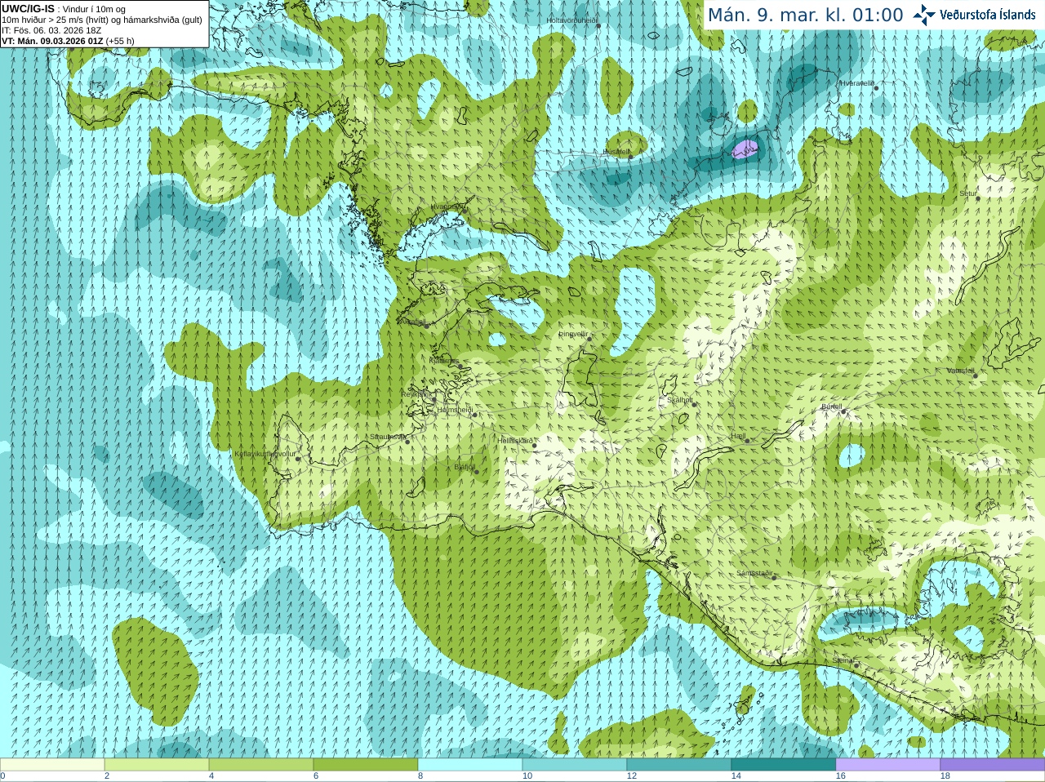Select the 14–16 m/s dark teal legend swatch
The height and width of the screenshot is (782, 1045).
point(784,765)
